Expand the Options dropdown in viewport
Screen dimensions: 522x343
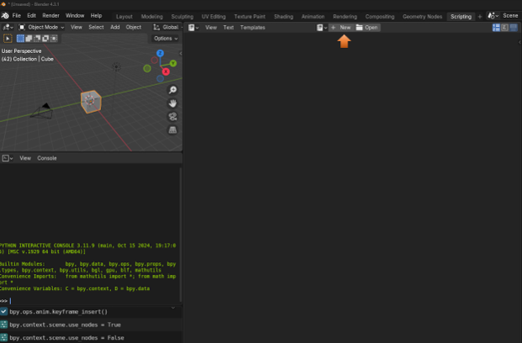(x=165, y=38)
